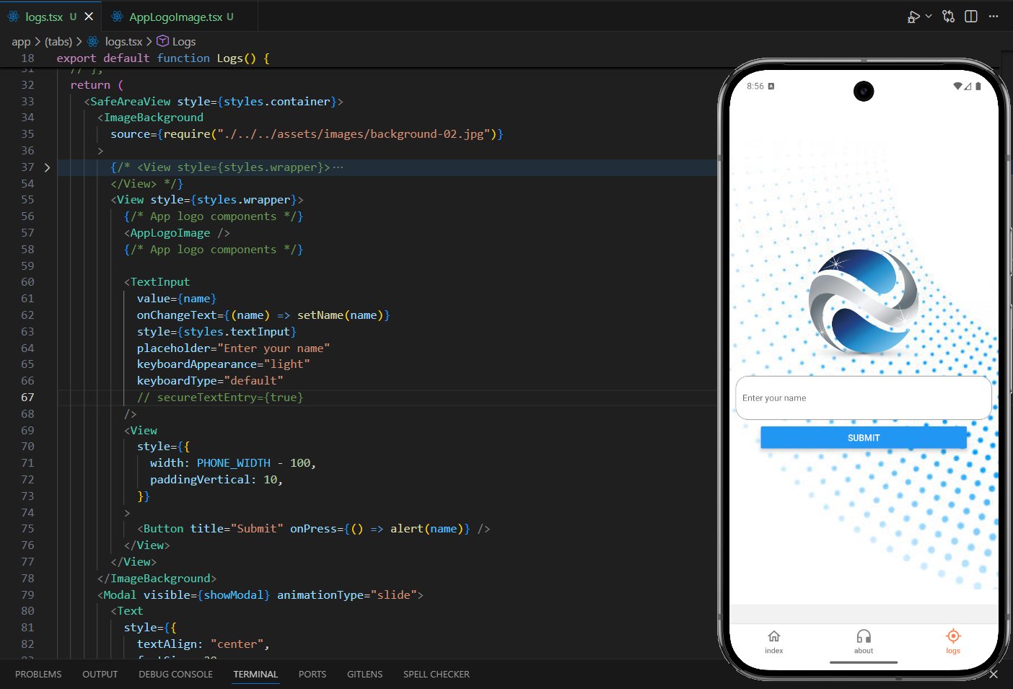This screenshot has width=1013, height=689.
Task: Open the editor More Actions menu
Action: pyautogui.click(x=994, y=16)
